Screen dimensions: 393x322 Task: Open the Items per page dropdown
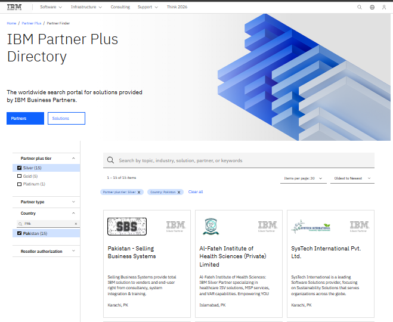304,178
